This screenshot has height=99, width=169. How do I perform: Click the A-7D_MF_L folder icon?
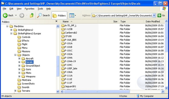point(63,26)
